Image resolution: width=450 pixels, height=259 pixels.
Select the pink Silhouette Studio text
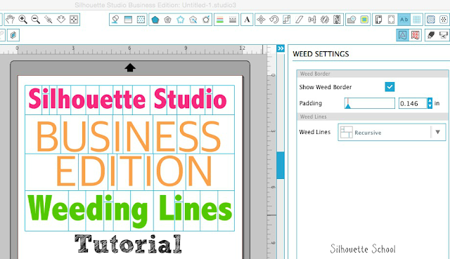[x=127, y=99]
